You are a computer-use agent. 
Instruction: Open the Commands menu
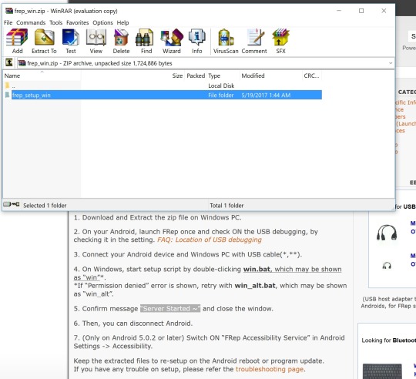click(31, 22)
